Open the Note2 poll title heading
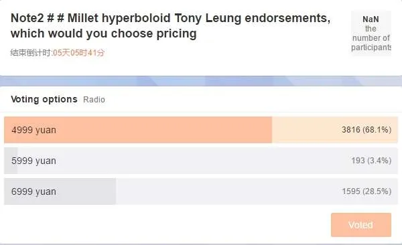This screenshot has height=245, width=402. click(x=171, y=25)
